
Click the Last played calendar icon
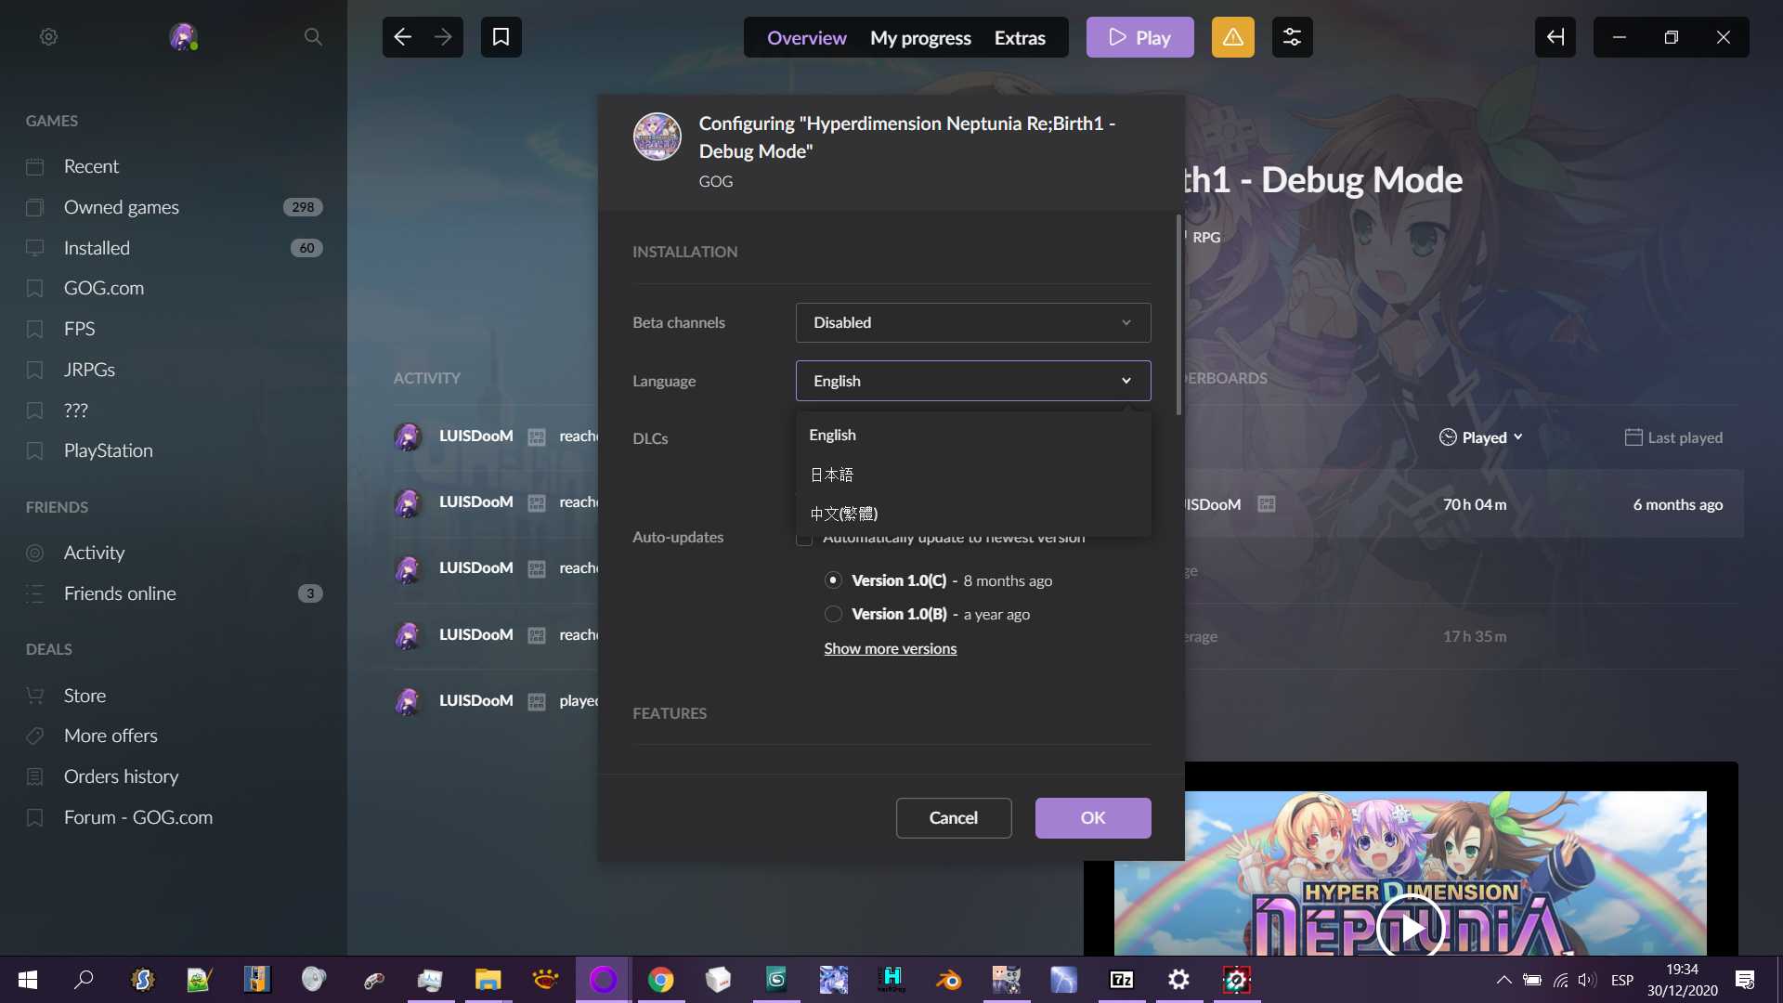[x=1633, y=437]
